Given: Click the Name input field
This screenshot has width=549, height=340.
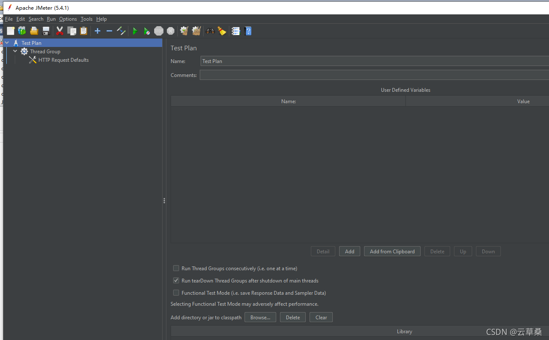Looking at the screenshot, I should point(375,61).
